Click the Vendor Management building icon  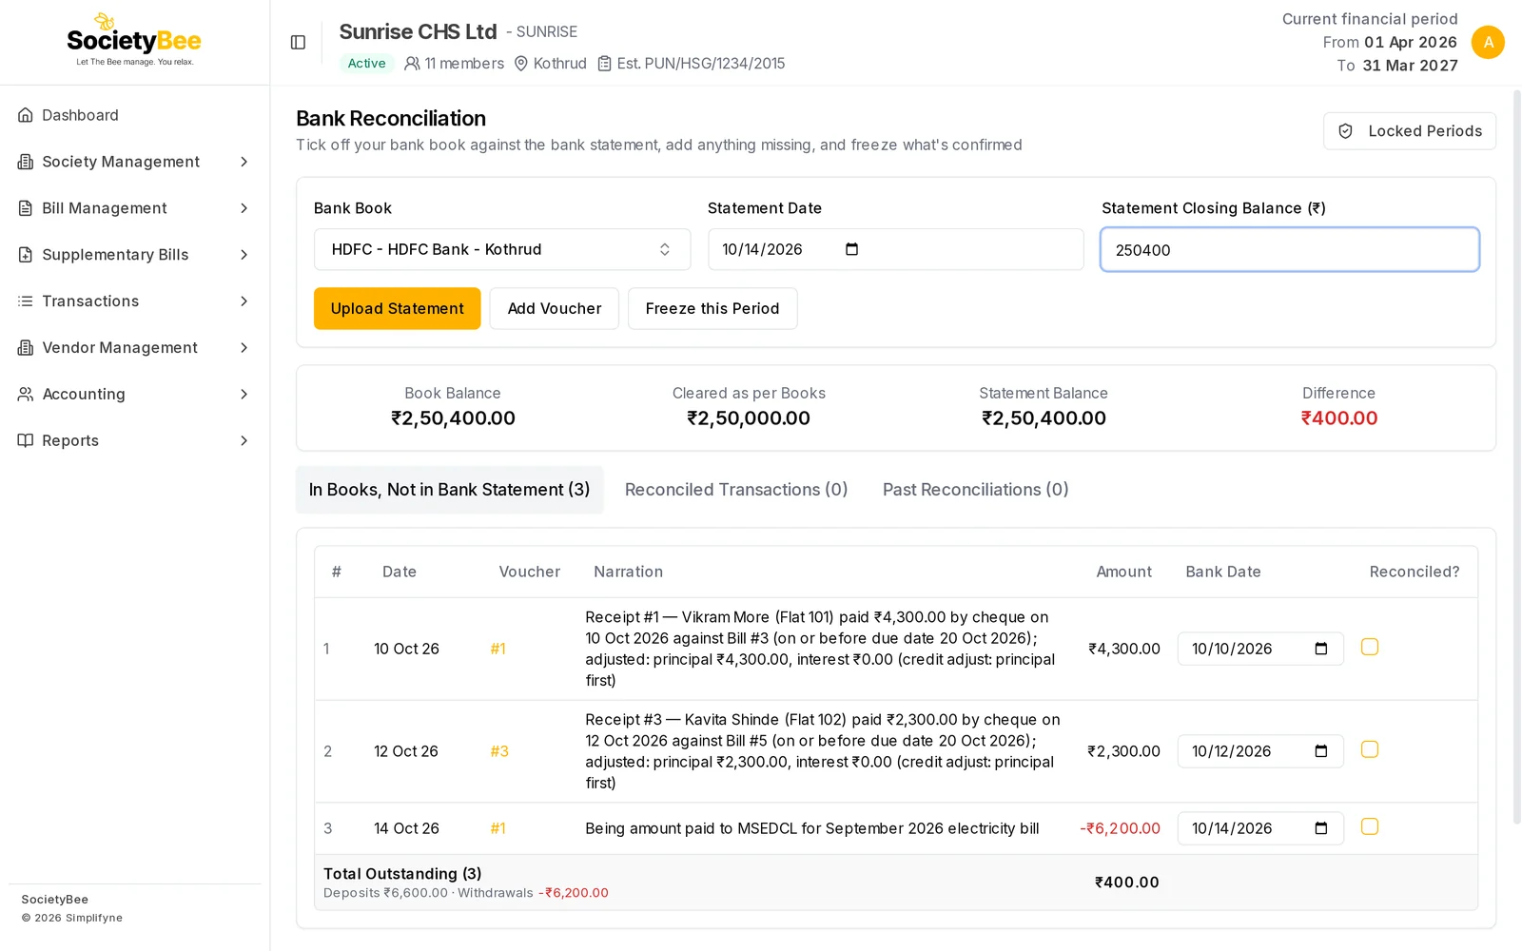pos(26,348)
